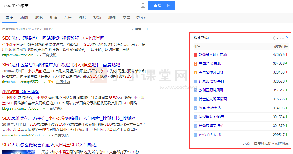Expand dropdown arrow next to tieba.baidu.com URL
Viewport: 293px width, 154px height.
point(45,82)
